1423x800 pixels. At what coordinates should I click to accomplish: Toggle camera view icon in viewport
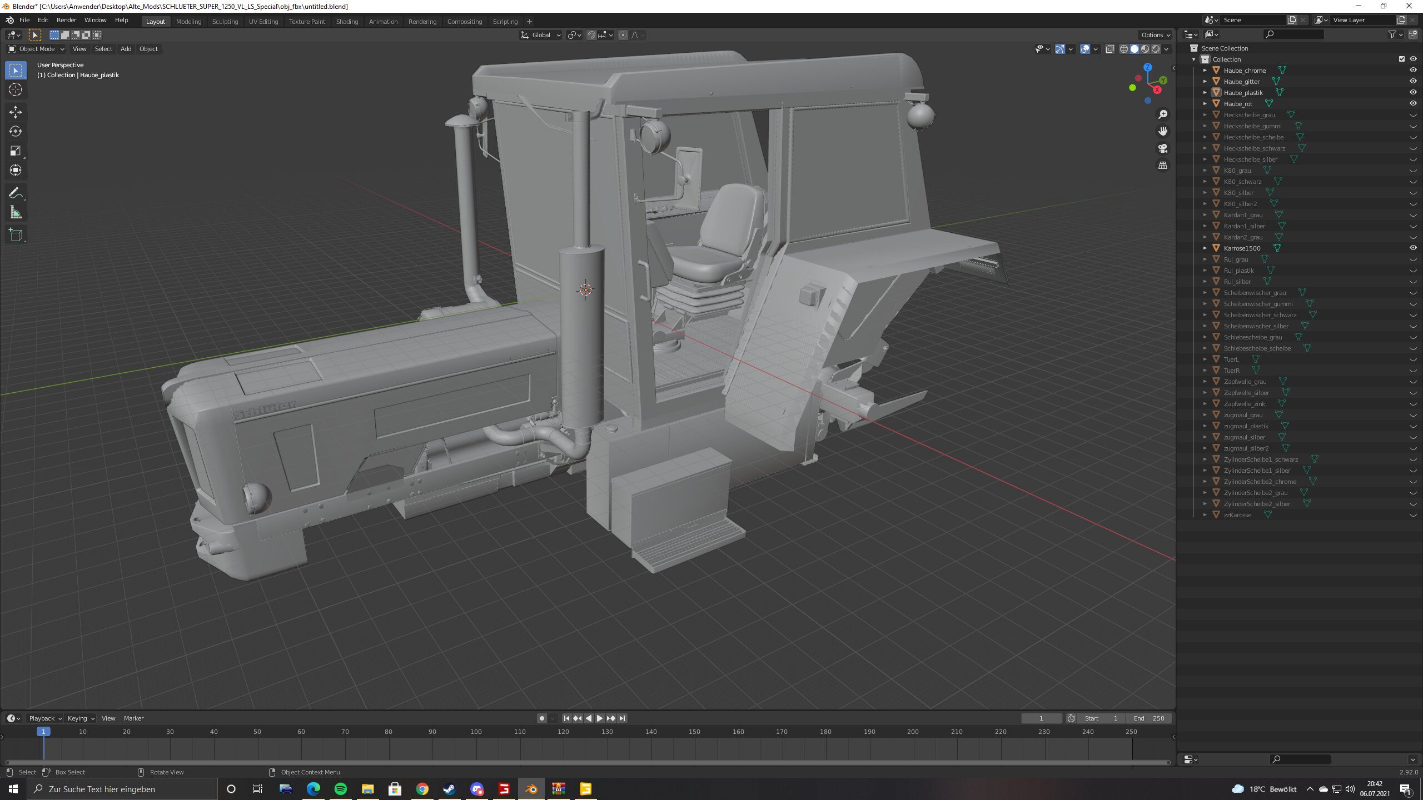pos(1162,148)
